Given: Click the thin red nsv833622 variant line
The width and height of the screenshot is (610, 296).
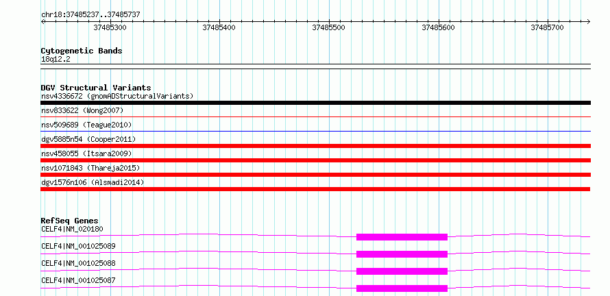Looking at the screenshot, I should click(x=315, y=116).
